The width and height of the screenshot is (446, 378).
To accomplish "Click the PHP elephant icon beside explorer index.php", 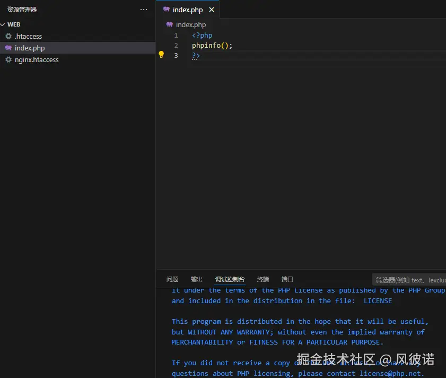I will pos(8,48).
